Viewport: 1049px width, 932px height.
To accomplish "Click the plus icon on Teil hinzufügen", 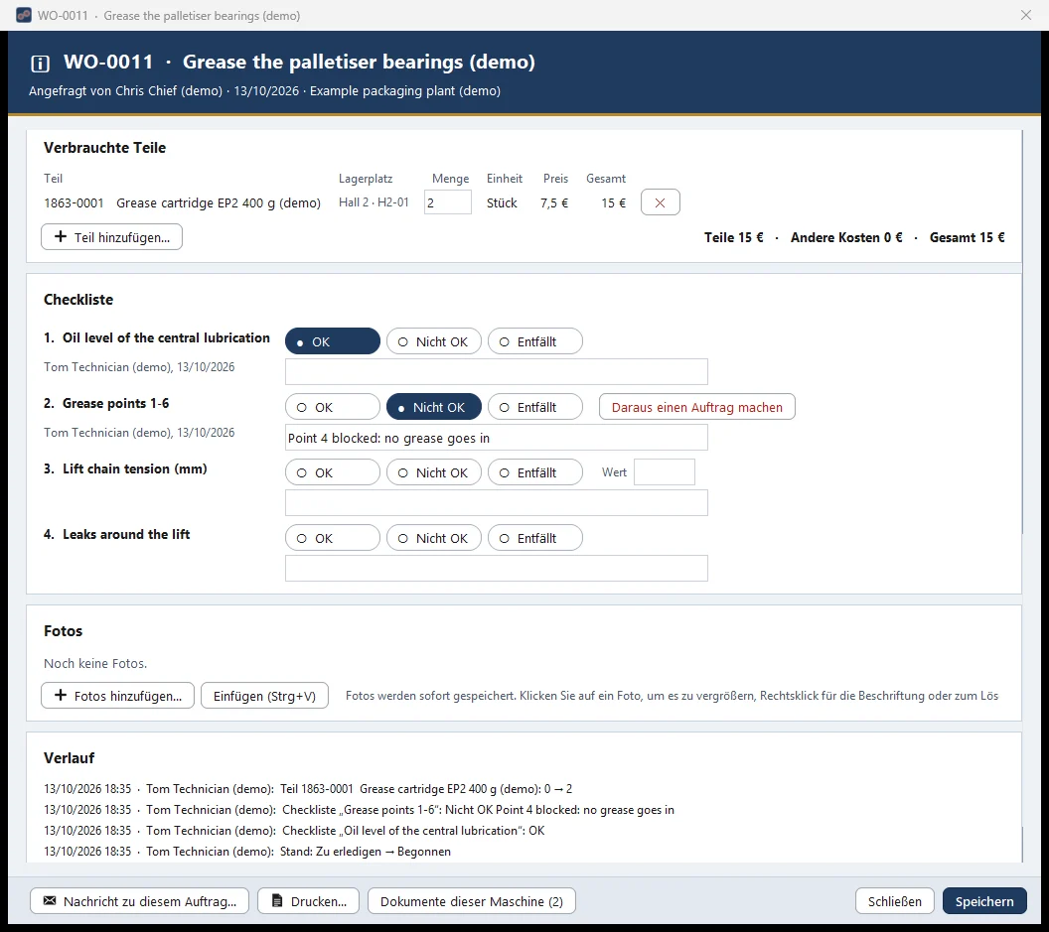I will (x=61, y=236).
